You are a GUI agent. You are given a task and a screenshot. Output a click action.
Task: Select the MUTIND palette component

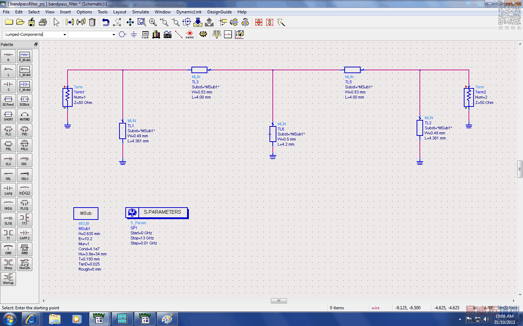[x=25, y=116]
